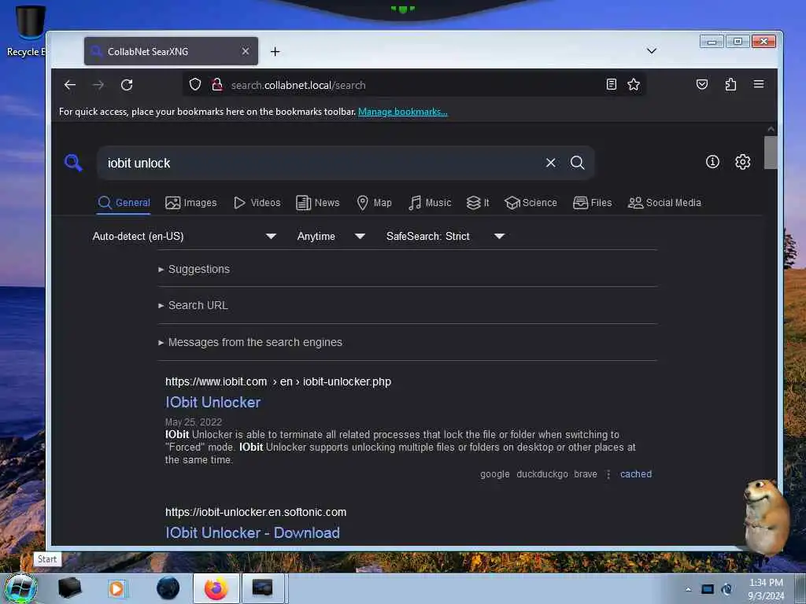
Task: Switch to the Files category tab
Action: [592, 203]
